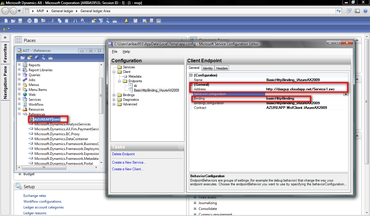Screen dimensions: 370x216
Task: Click the Print icon in main toolbar
Action: [29, 21]
